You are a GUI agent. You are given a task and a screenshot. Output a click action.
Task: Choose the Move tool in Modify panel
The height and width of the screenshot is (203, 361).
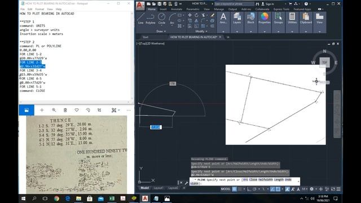190,15
